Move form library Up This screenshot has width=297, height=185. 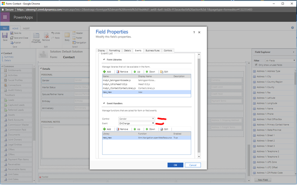(x=137, y=72)
